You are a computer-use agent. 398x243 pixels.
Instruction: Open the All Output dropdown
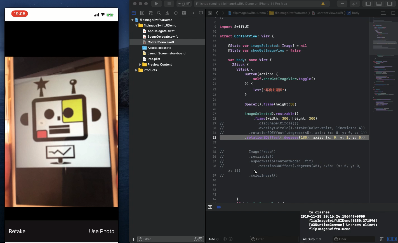312,239
